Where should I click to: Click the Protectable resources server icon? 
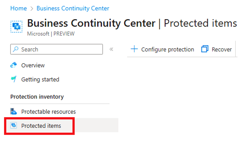14,111
